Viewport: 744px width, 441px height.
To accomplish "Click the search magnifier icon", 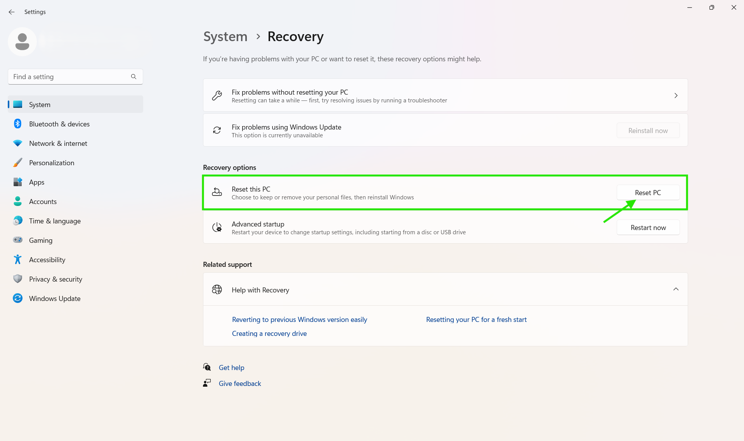I will coord(134,77).
